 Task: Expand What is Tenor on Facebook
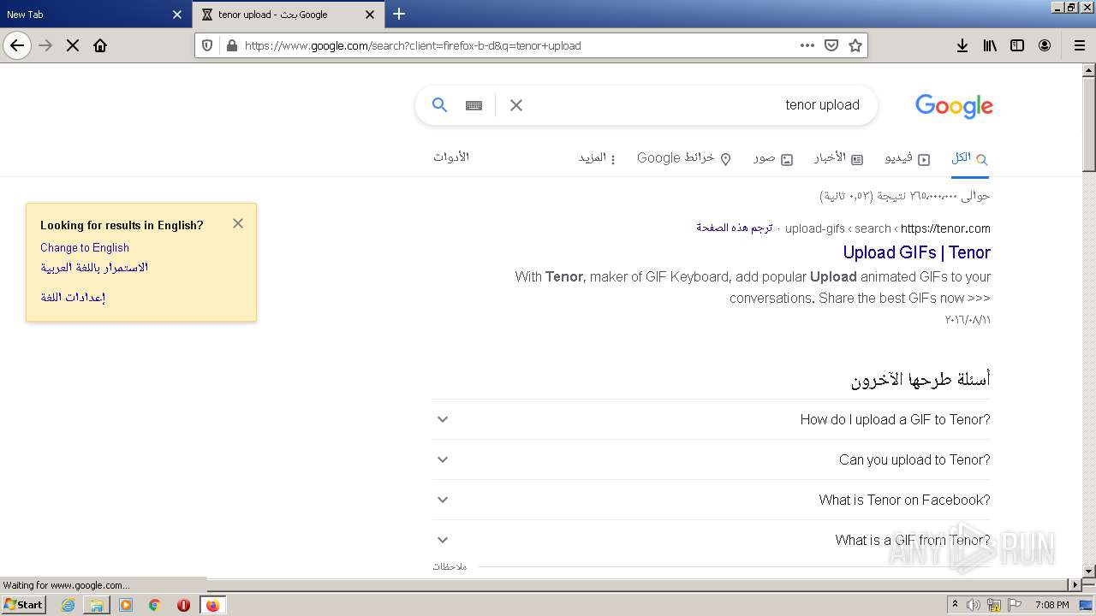tap(711, 500)
